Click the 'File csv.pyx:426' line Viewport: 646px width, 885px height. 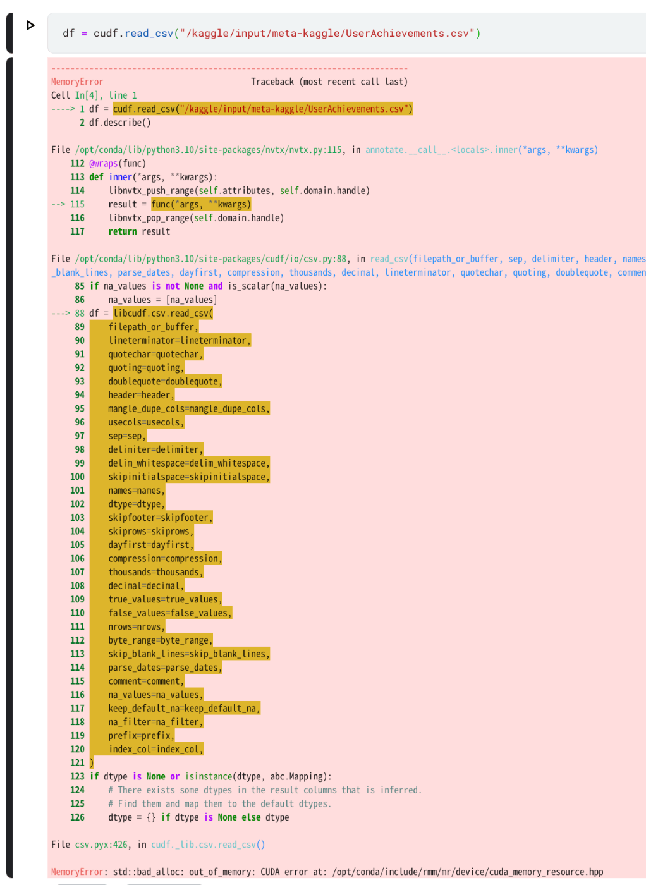click(158, 845)
